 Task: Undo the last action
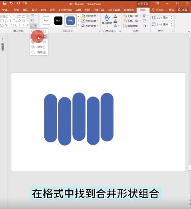pyautogui.click(x=11, y=3)
